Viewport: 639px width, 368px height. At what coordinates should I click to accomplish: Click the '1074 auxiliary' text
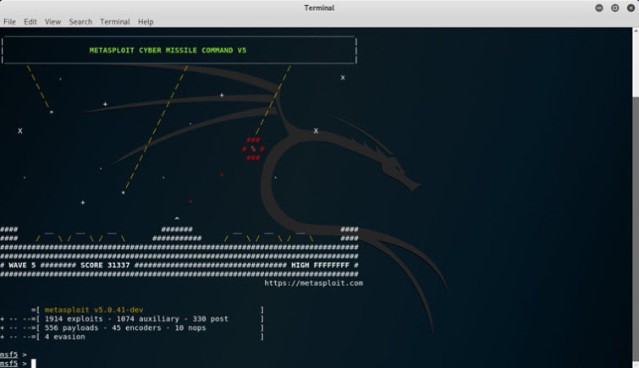pos(148,319)
